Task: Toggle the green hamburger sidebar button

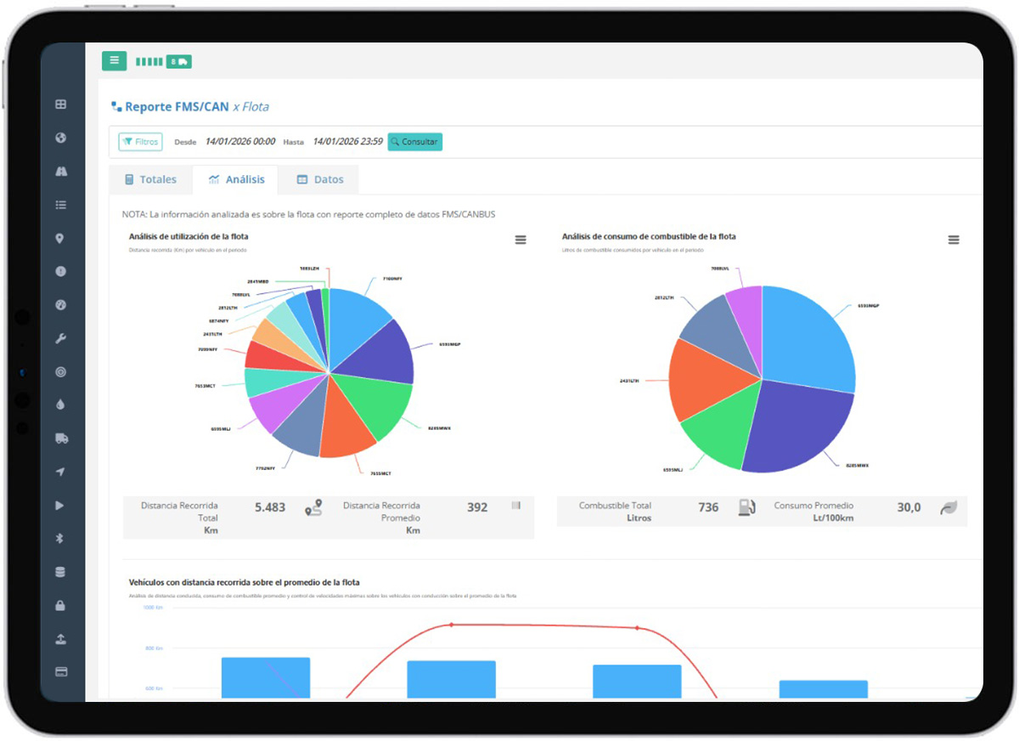Action: pos(114,61)
